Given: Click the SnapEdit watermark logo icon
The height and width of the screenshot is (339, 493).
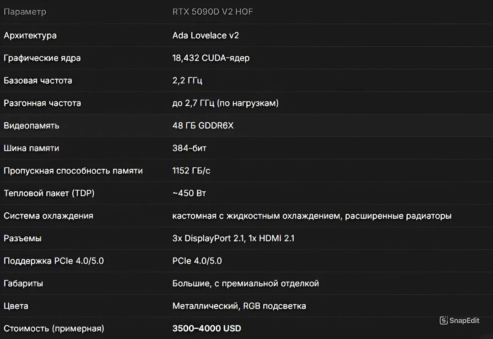Looking at the screenshot, I should click(x=444, y=321).
